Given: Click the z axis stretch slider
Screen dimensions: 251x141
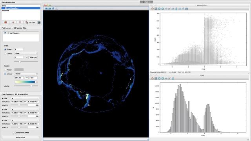Looking at the screenshot, I should coord(19,127).
